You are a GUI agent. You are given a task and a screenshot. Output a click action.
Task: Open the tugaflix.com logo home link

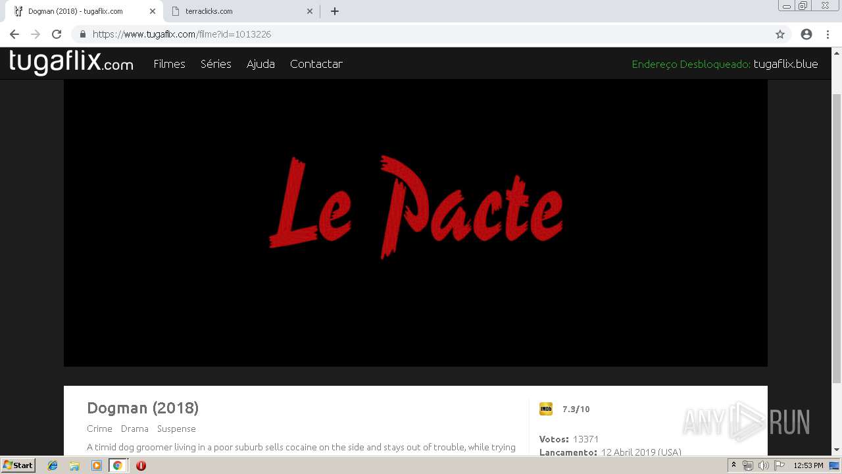click(71, 63)
